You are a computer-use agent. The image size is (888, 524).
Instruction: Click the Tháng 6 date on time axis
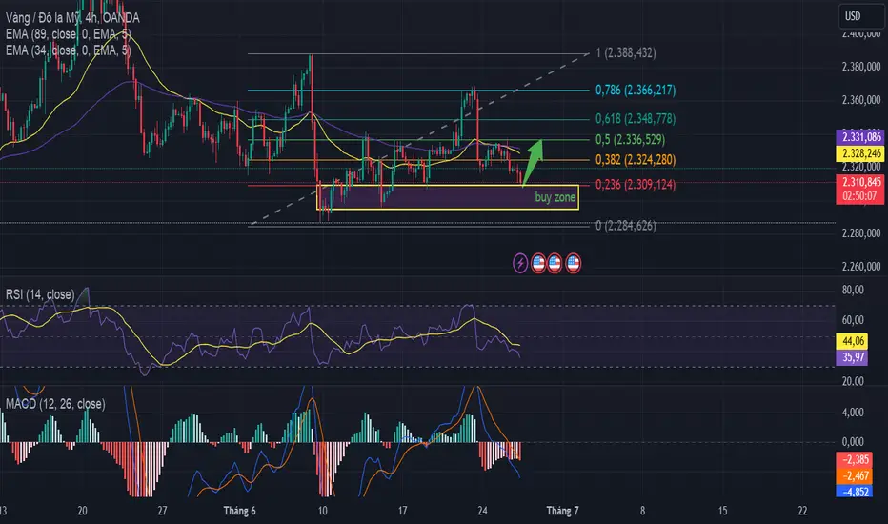point(239,511)
